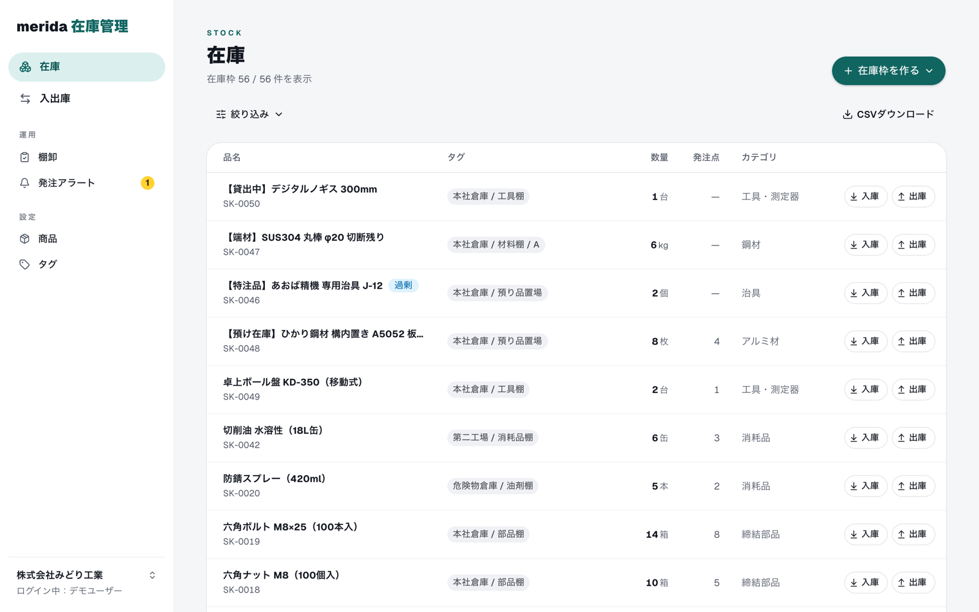Click the 在庫 sidebar icon

(25, 67)
